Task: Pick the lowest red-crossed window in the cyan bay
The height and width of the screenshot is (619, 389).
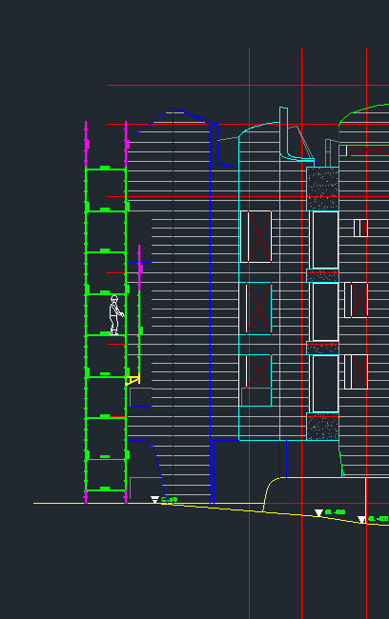Action: (x=258, y=370)
